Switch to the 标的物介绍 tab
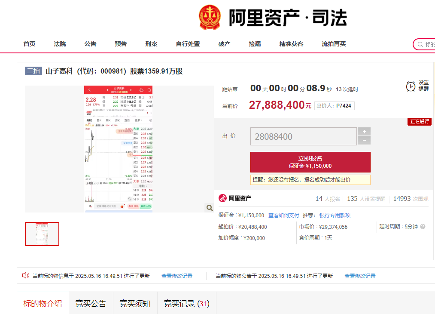This screenshot has width=435, height=314. (x=43, y=303)
